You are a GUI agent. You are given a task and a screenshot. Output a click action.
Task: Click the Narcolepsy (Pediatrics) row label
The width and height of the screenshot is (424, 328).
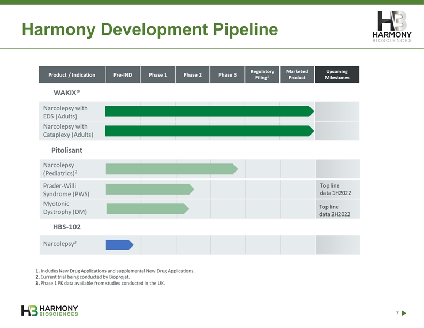[60, 169]
